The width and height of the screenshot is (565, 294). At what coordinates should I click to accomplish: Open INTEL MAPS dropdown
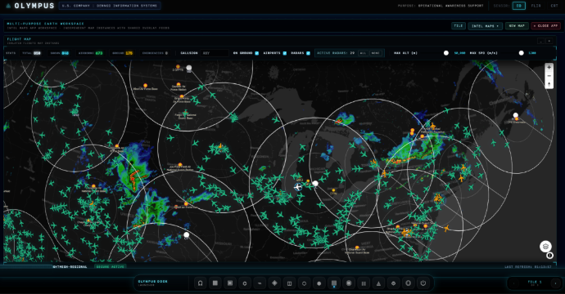(x=485, y=26)
